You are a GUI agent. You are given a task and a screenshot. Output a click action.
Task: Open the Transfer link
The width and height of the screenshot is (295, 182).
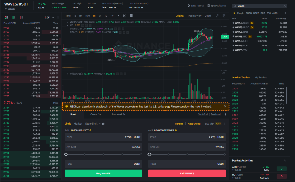[x=179, y=124]
